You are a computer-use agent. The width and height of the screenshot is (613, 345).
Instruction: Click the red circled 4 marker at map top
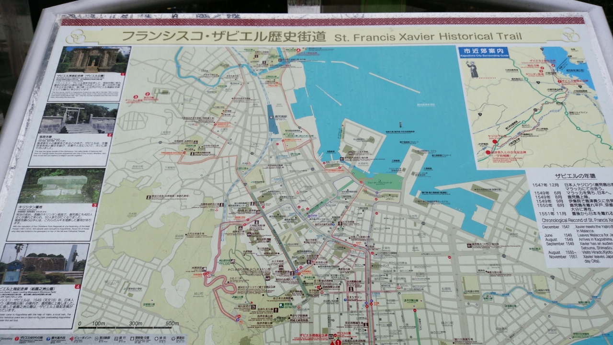click(298, 50)
